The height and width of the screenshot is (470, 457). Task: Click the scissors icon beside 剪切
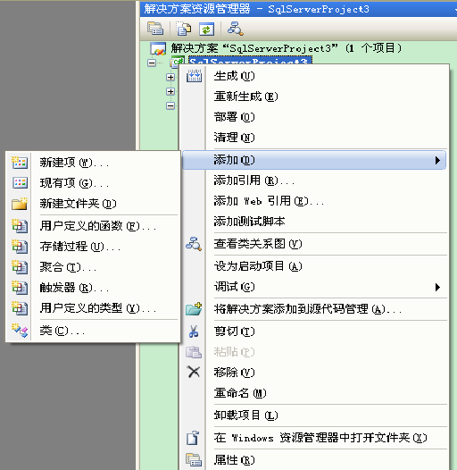(x=194, y=332)
